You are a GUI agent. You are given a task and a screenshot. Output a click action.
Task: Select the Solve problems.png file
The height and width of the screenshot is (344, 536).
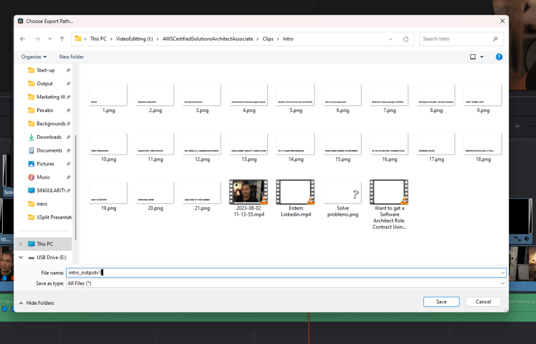coord(342,199)
